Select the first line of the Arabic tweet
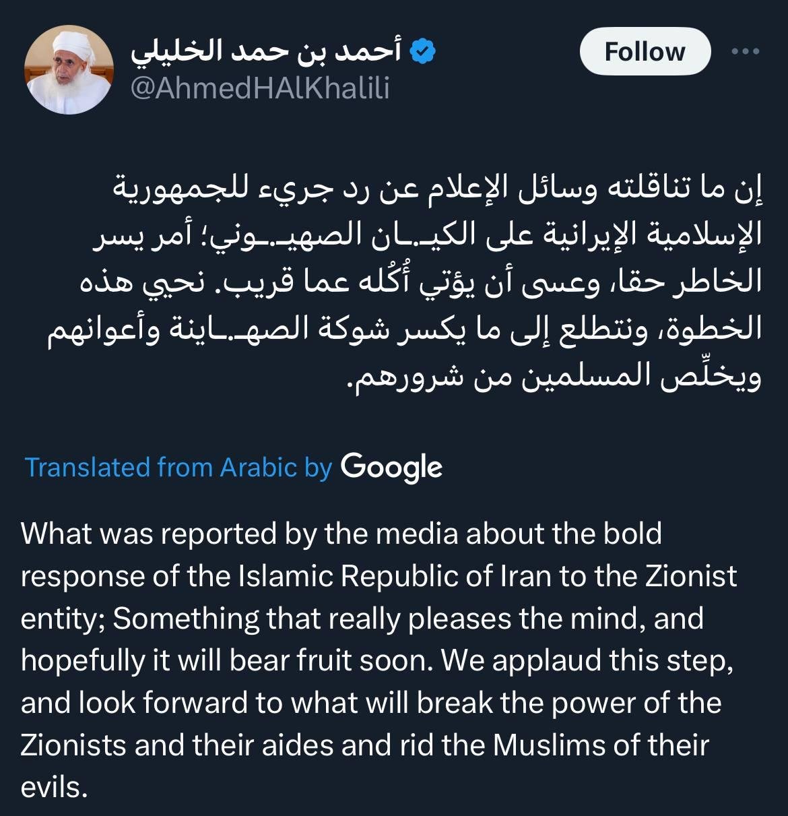This screenshot has width=788, height=816. [438, 190]
